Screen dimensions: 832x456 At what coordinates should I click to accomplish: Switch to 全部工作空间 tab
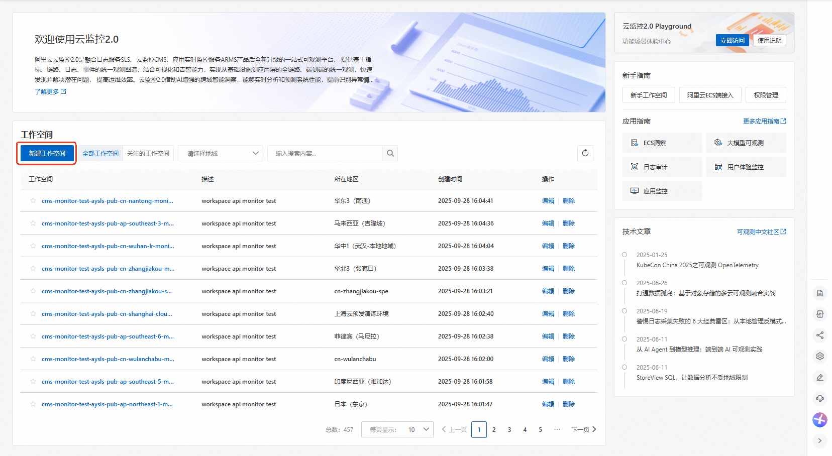(100, 153)
